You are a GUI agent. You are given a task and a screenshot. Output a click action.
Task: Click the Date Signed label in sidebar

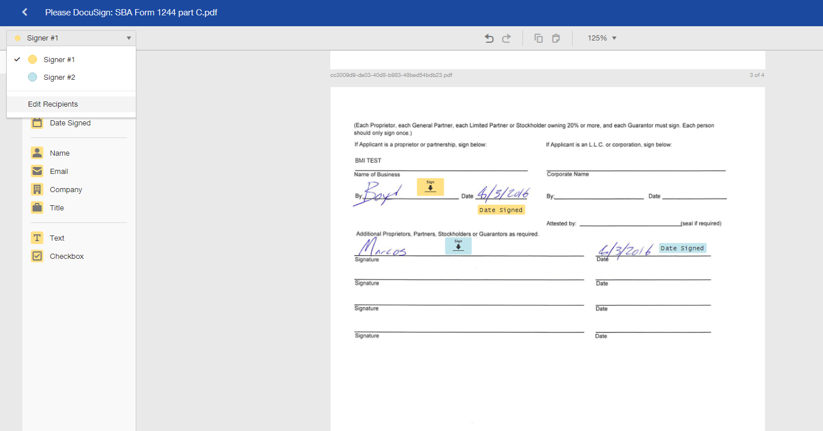70,123
